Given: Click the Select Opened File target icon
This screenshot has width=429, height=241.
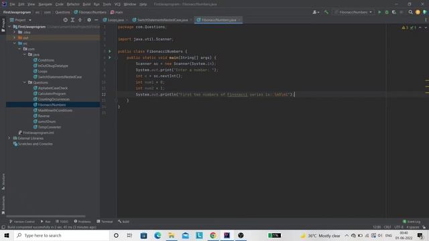Looking at the screenshot, I should click(66, 20).
